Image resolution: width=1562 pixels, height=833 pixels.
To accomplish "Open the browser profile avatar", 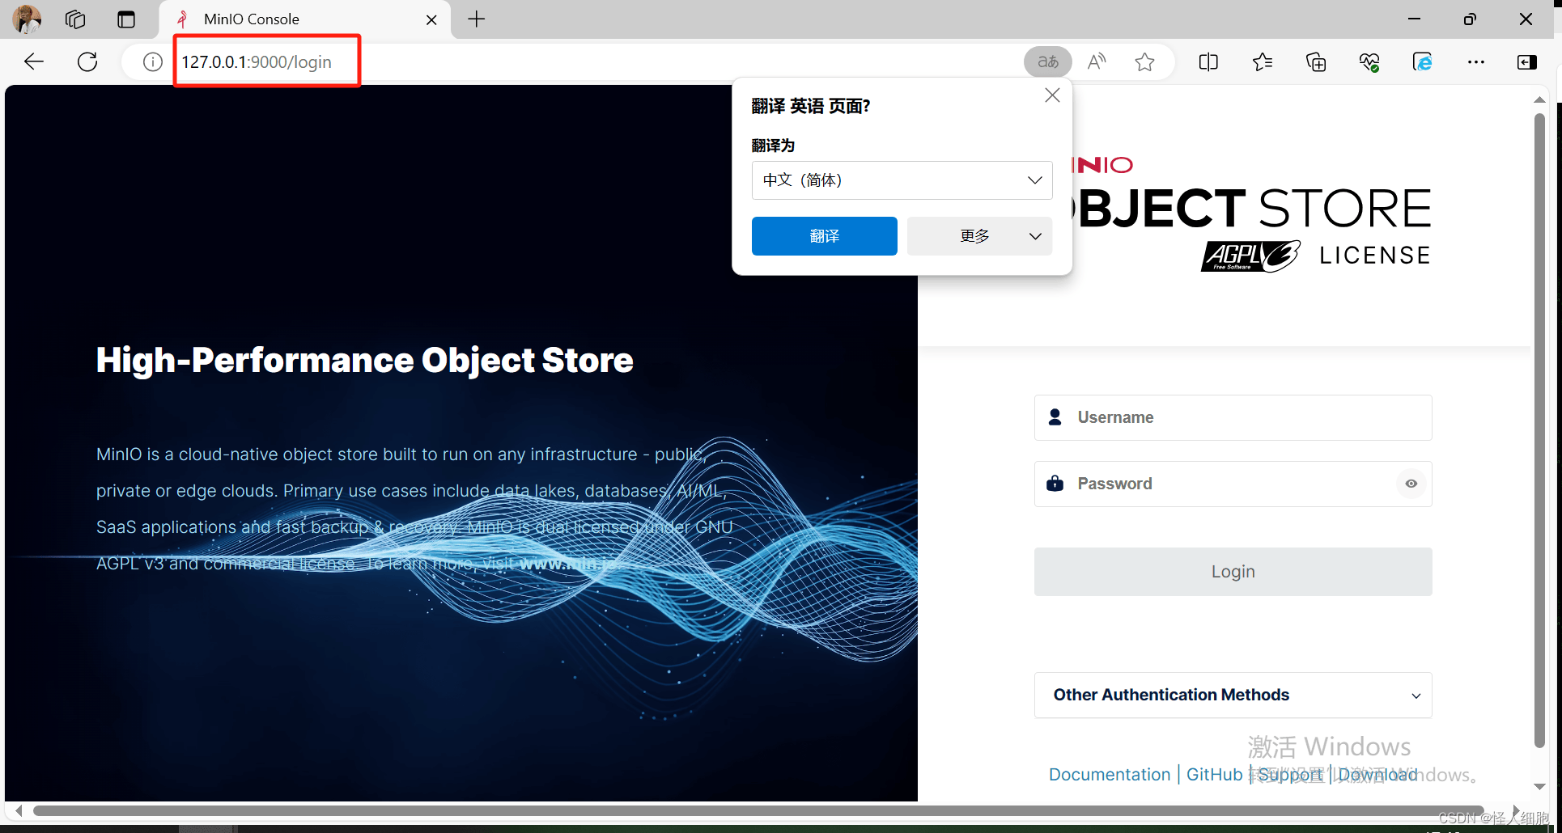I will click(x=27, y=19).
